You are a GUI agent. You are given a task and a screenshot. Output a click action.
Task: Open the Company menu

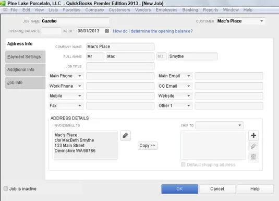tap(94, 10)
